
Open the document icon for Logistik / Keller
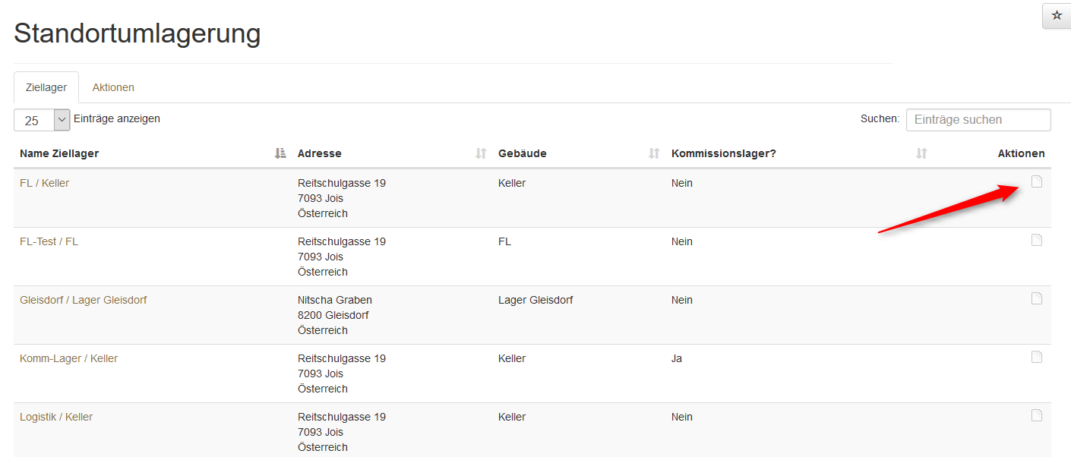click(1036, 415)
